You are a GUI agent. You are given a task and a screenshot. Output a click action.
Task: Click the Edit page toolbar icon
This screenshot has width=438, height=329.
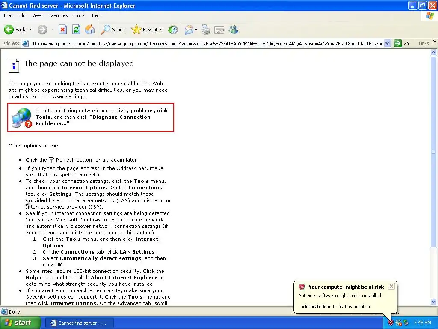click(219, 30)
